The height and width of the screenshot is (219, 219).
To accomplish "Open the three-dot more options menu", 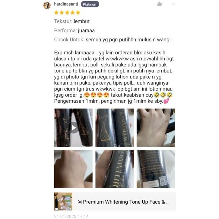I will pyautogui.click(x=173, y=4).
